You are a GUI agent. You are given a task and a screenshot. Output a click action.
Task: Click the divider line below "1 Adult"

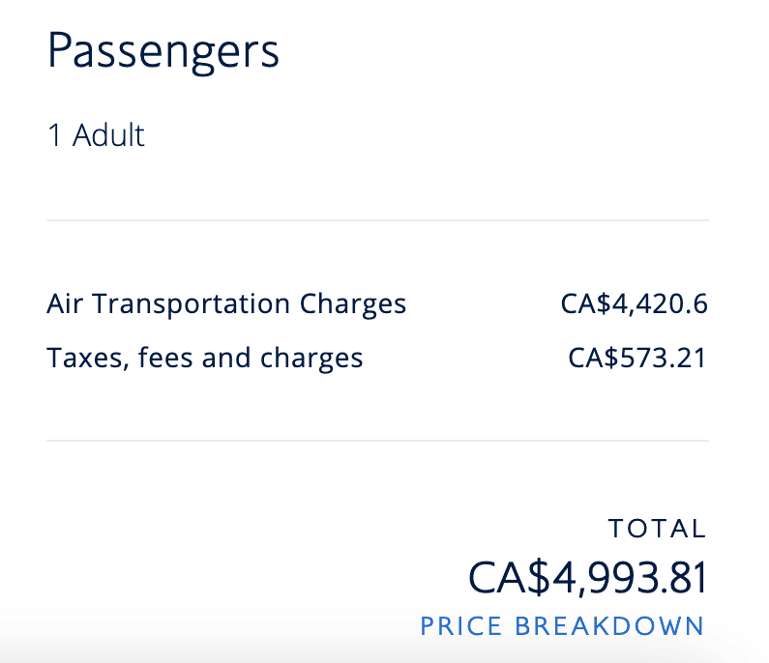377,220
